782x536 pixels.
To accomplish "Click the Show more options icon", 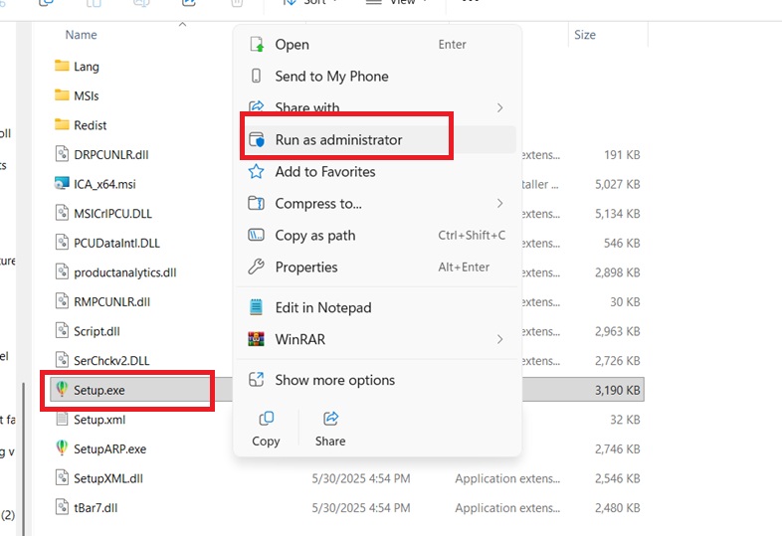I will coord(257,380).
